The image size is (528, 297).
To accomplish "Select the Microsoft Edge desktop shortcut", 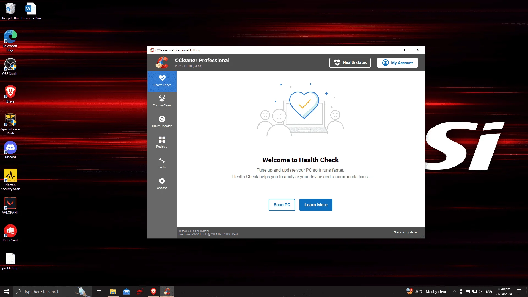I will coord(10,41).
